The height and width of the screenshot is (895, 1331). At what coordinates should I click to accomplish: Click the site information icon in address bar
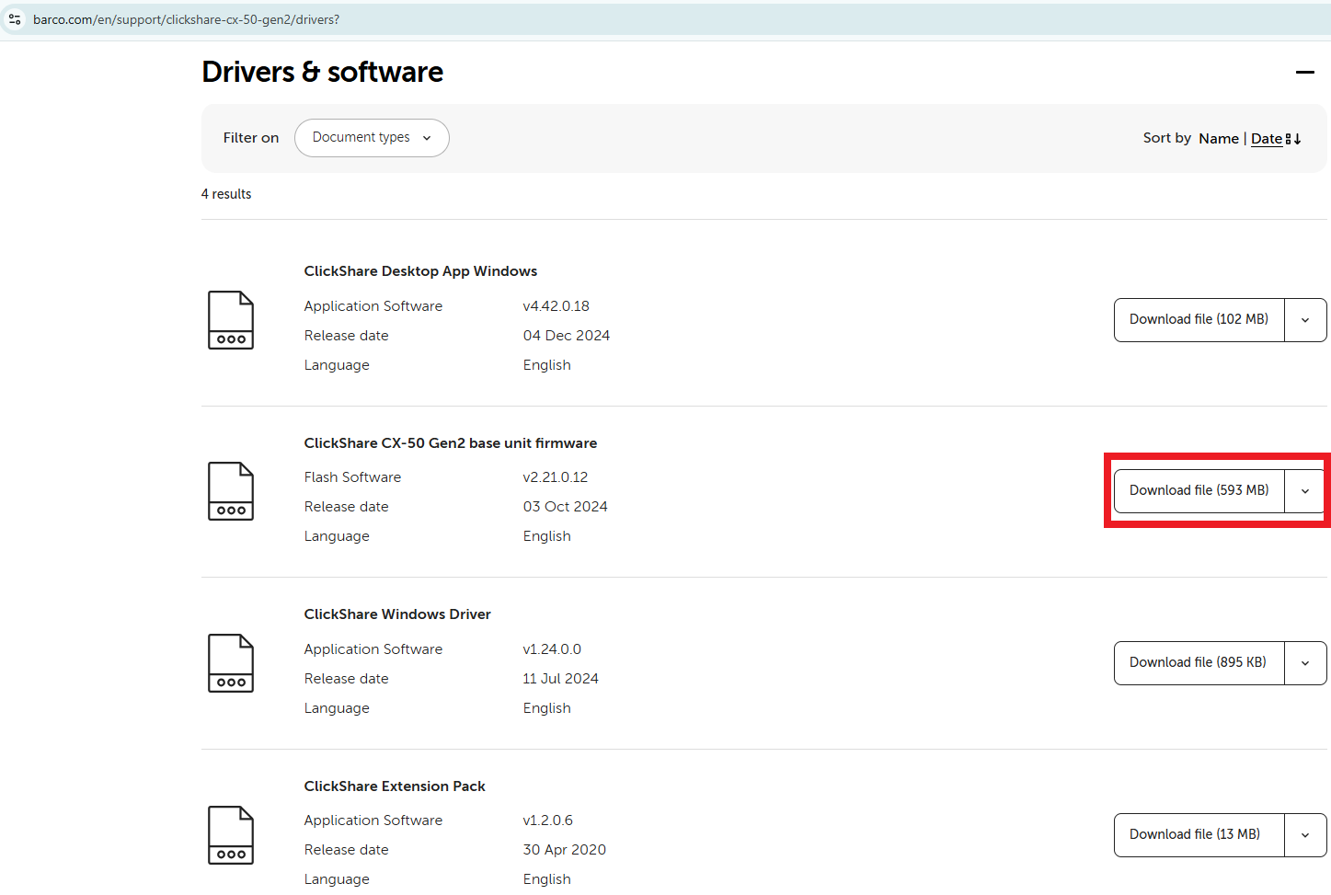[x=15, y=19]
